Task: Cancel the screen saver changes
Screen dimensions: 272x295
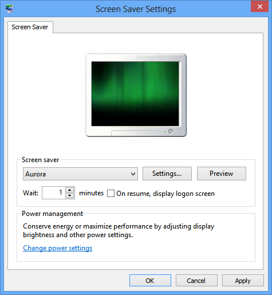Action: [196, 281]
